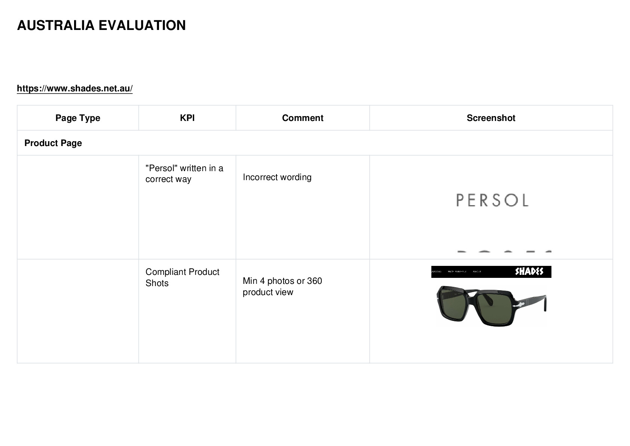Click the "Persol" written correctly KPI cell

pyautogui.click(x=187, y=207)
